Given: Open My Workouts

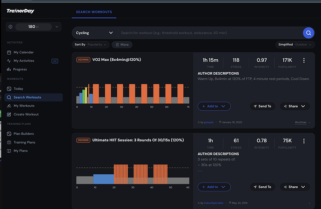Looking at the screenshot, I should pyautogui.click(x=24, y=106).
